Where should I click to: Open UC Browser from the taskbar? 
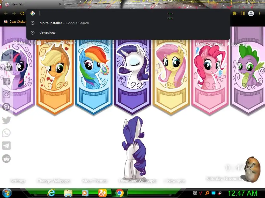pos(102,193)
